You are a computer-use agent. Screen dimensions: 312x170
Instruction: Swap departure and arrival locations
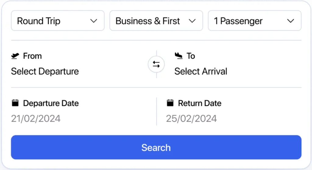tap(156, 64)
